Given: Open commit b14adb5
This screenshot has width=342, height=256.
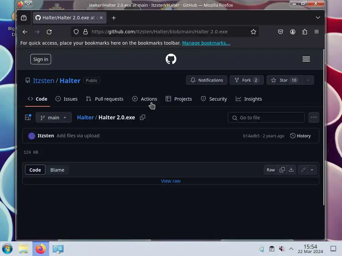Looking at the screenshot, I should (251, 136).
